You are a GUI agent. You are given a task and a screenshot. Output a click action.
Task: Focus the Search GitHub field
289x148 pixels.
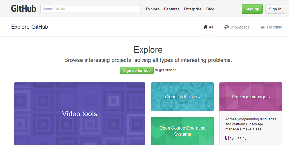tap(91, 9)
